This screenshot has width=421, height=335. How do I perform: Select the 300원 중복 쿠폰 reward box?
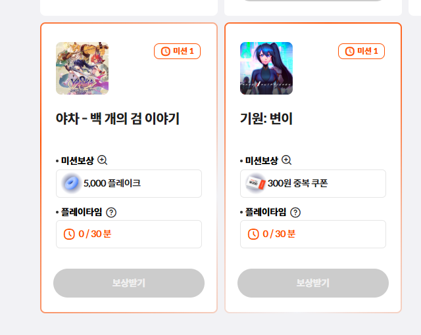tap(313, 183)
